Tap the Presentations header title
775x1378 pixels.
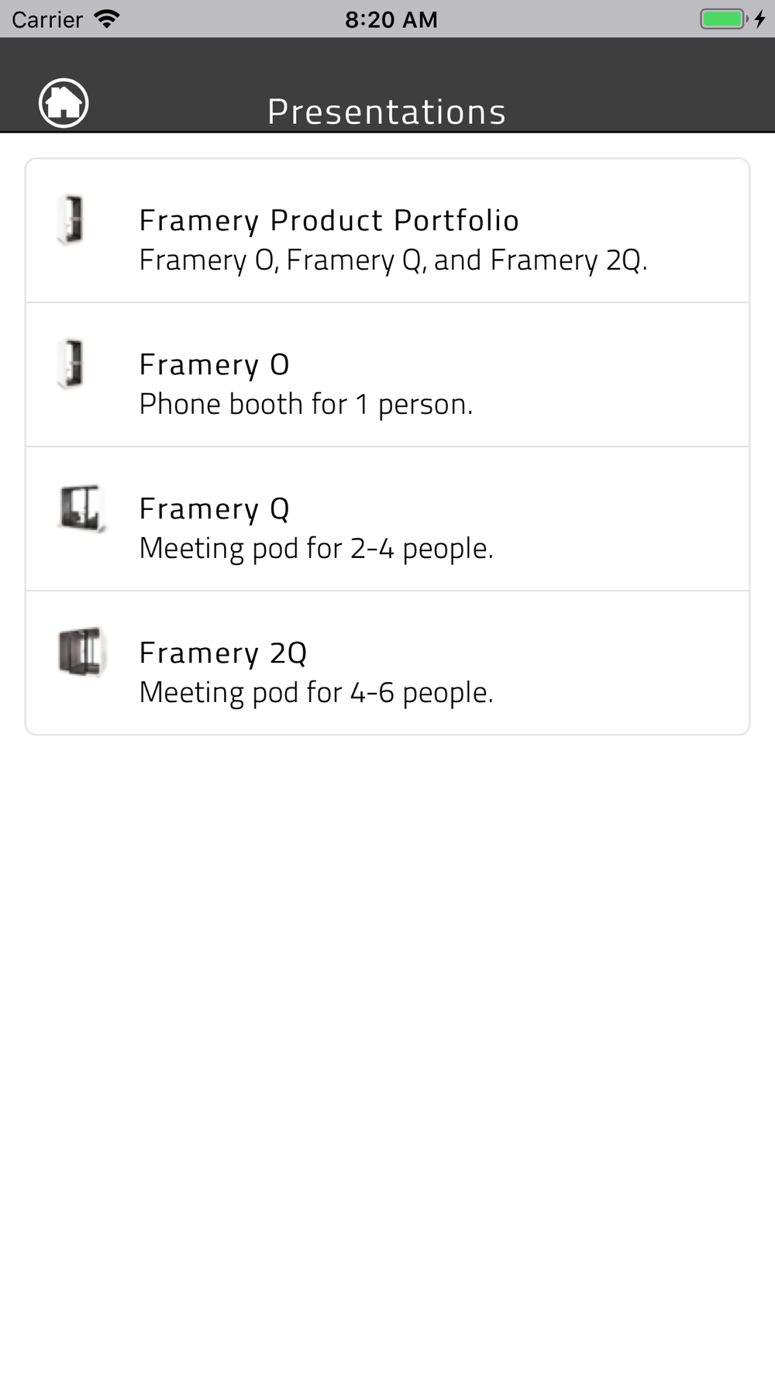click(387, 112)
